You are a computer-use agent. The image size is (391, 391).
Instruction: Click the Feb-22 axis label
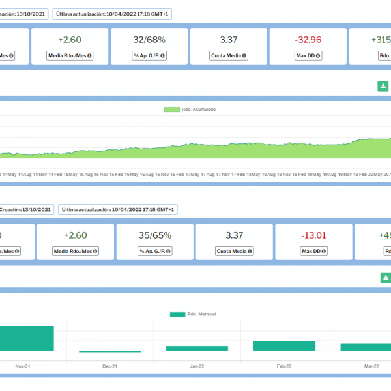coord(284,366)
